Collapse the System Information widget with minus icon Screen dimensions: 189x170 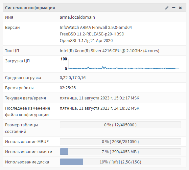tap(174, 8)
